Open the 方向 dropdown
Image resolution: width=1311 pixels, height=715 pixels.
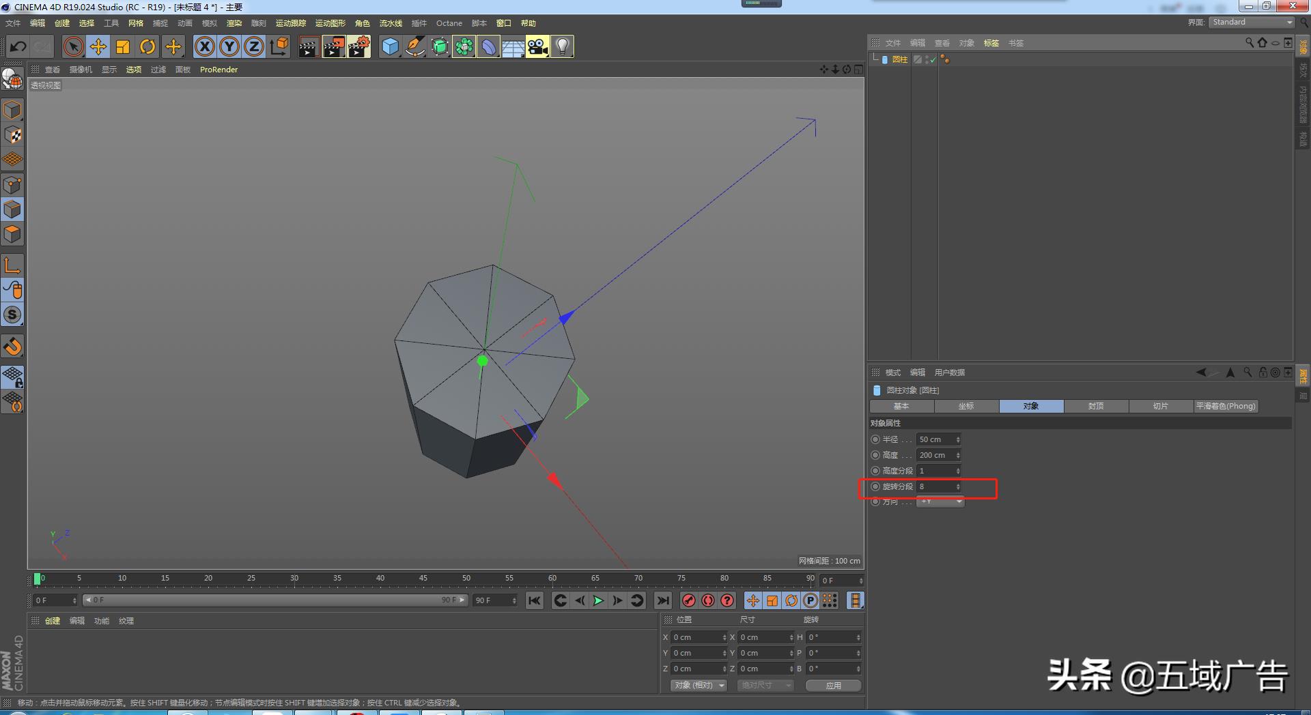click(x=940, y=501)
